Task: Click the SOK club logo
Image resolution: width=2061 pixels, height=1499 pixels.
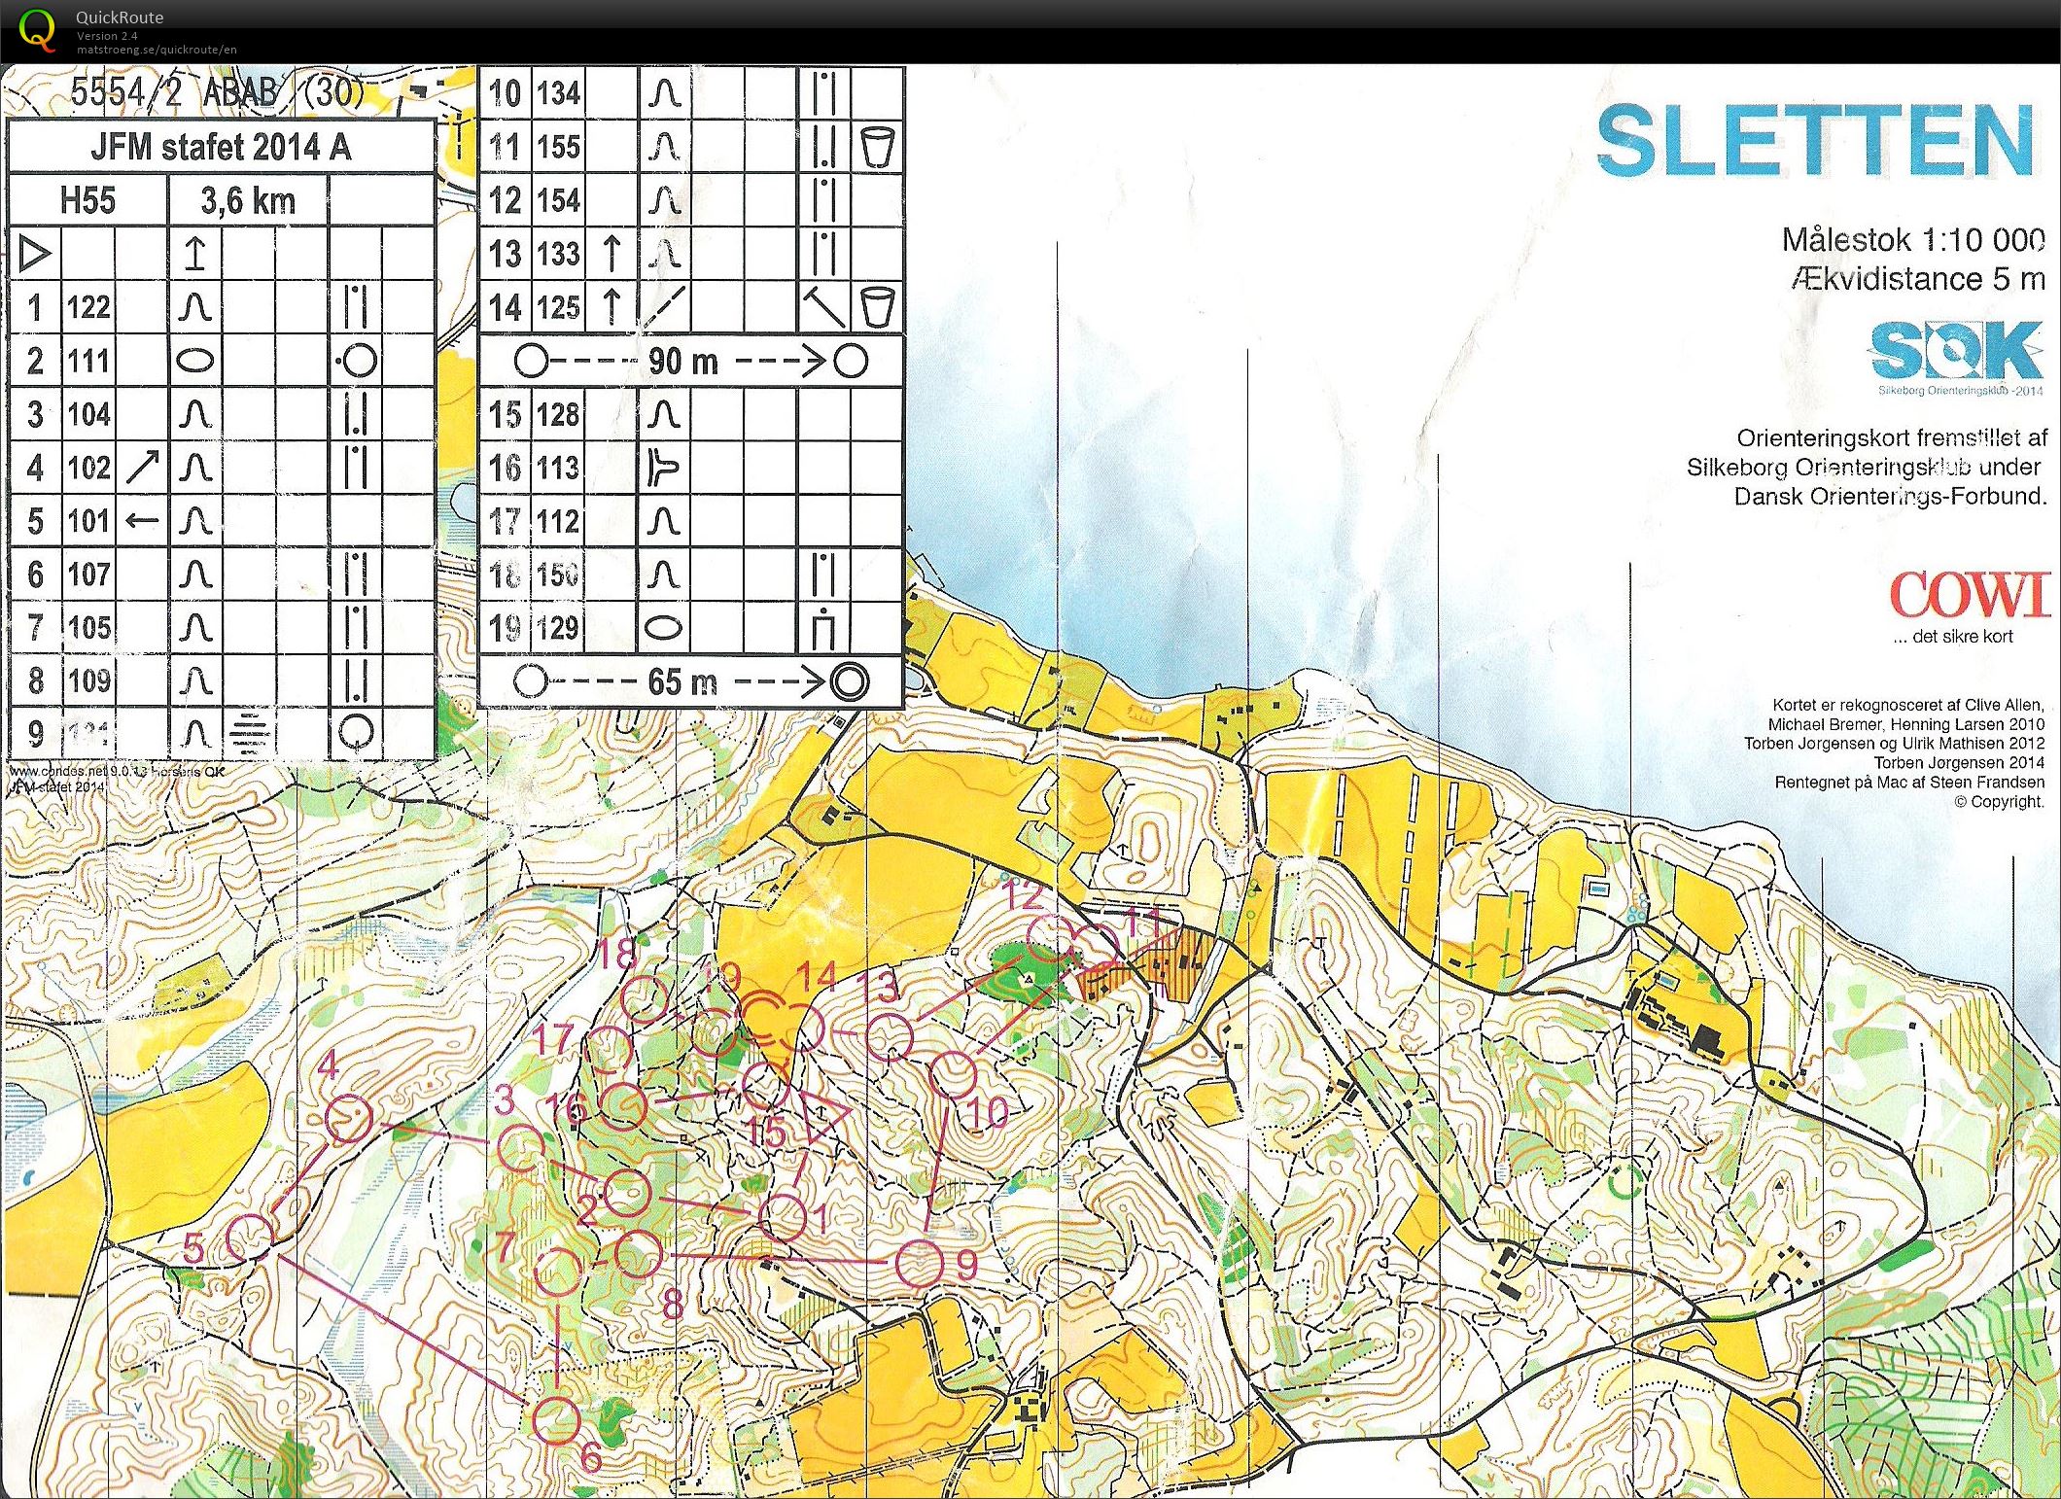Action: [1955, 350]
